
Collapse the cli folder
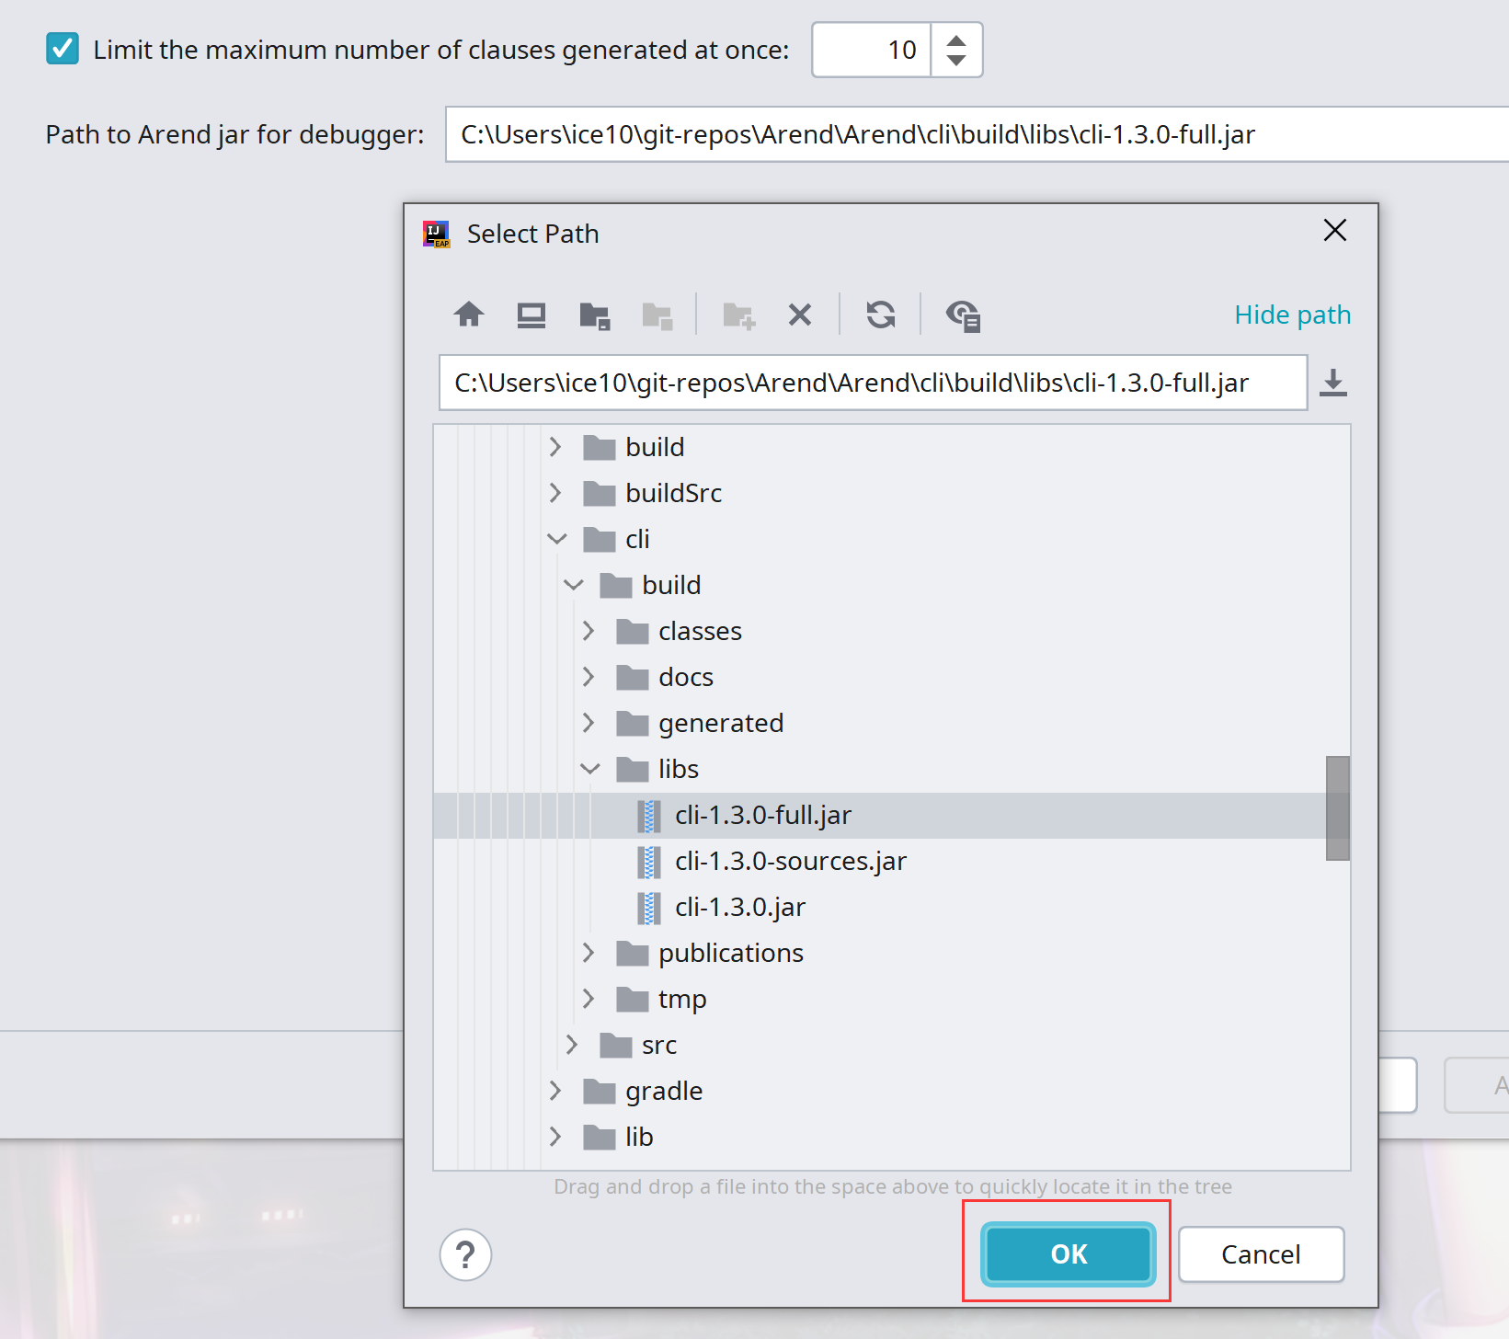(x=557, y=539)
